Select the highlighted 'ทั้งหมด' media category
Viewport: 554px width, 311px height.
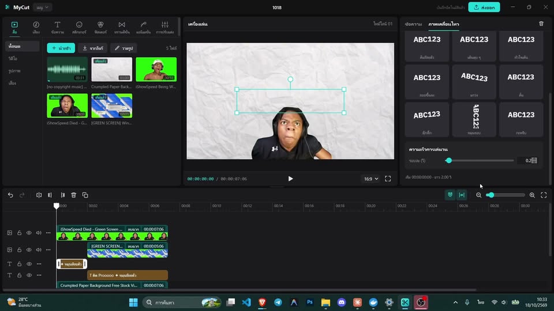pos(23,46)
